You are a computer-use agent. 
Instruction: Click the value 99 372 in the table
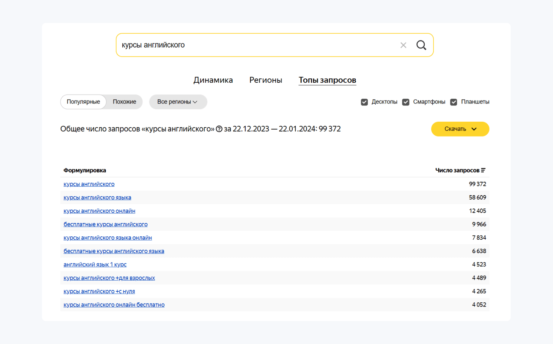point(477,184)
